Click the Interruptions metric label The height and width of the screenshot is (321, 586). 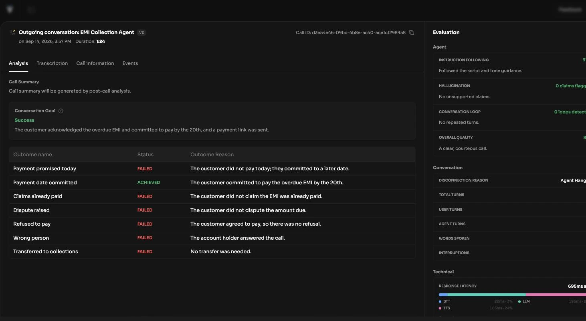point(454,253)
